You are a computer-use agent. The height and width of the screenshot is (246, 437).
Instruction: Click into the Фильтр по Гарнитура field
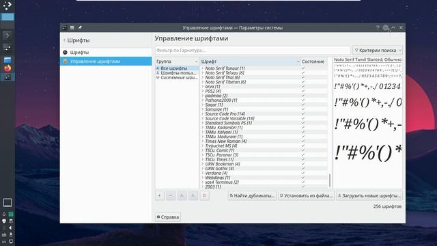253,50
